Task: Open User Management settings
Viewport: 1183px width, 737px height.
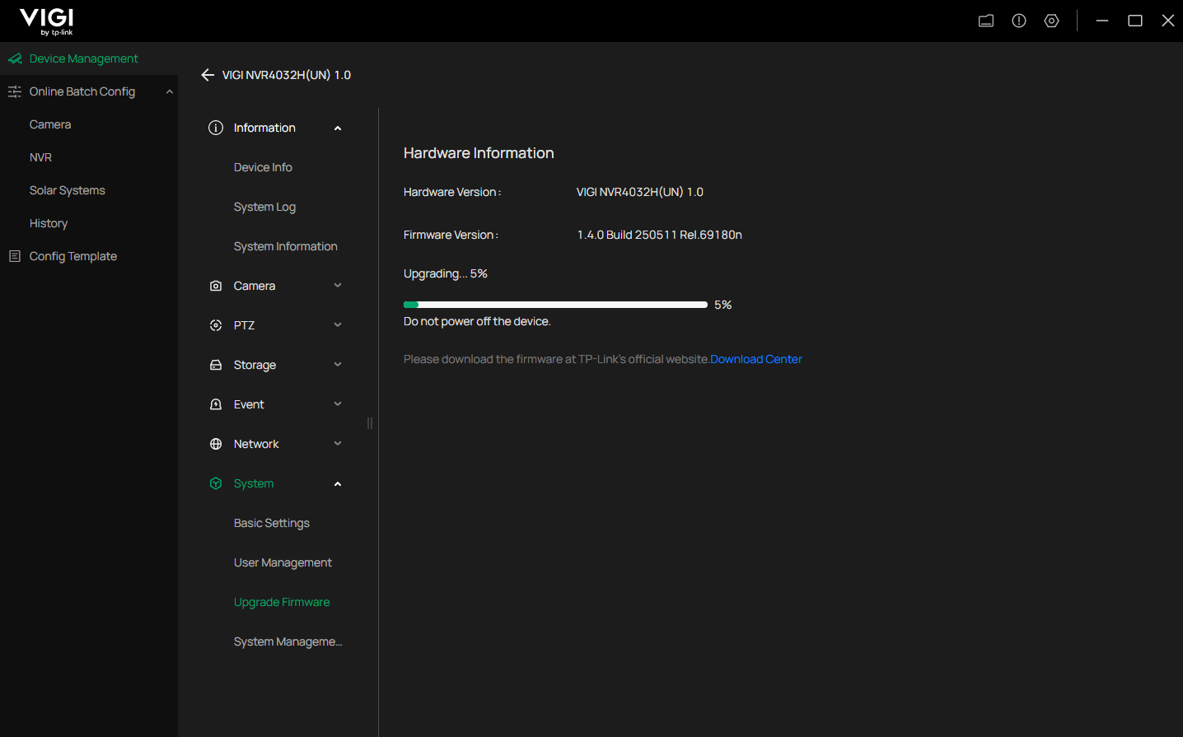Action: click(283, 562)
